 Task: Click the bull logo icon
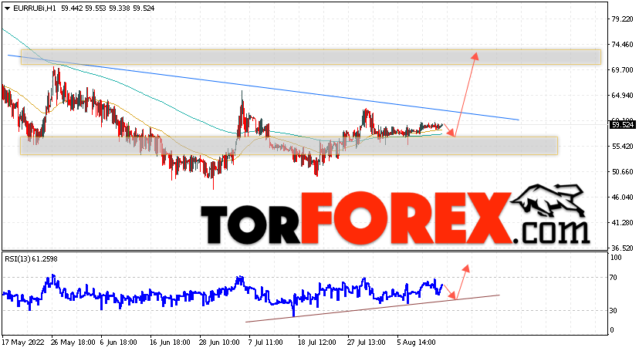coord(548,201)
